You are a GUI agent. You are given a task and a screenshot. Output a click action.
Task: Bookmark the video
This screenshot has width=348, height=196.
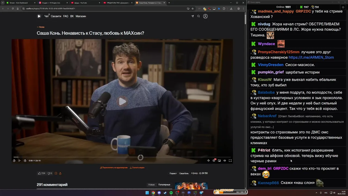(56, 173)
